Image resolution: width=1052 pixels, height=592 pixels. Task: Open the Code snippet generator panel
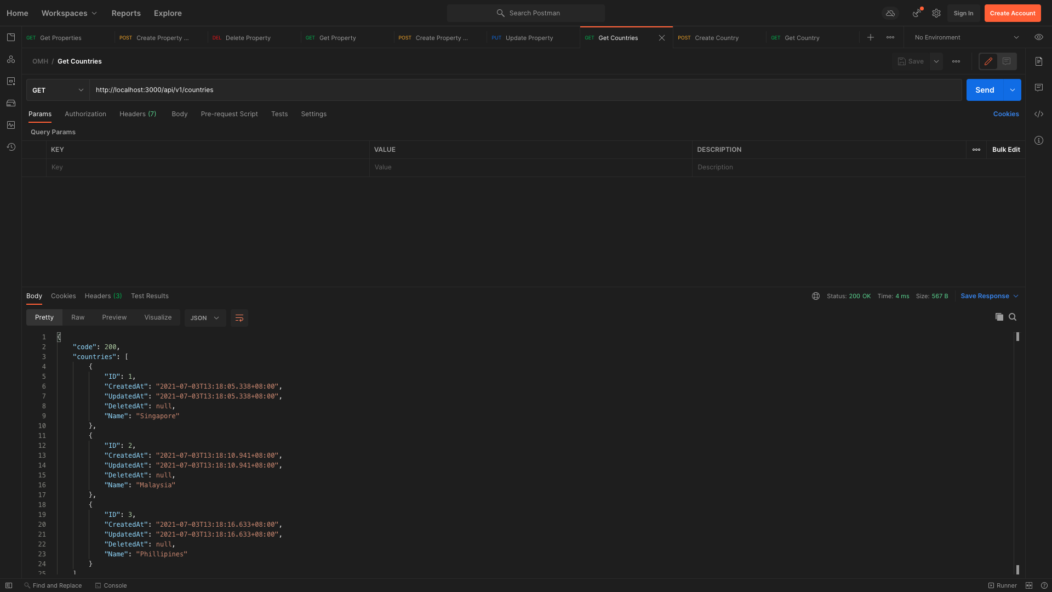coord(1039,114)
